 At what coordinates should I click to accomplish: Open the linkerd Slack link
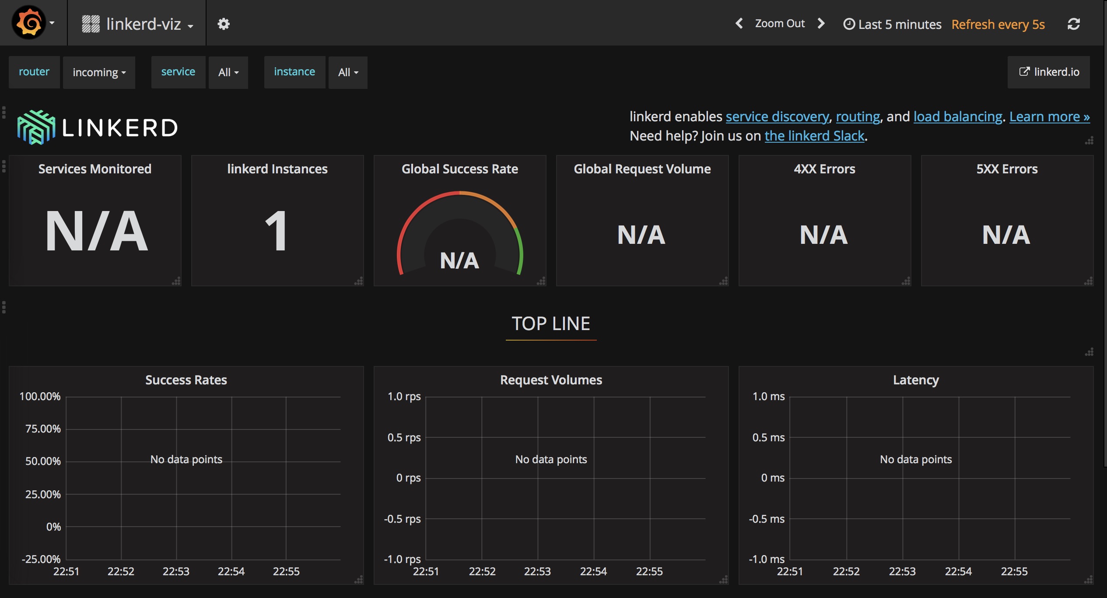pyautogui.click(x=814, y=136)
